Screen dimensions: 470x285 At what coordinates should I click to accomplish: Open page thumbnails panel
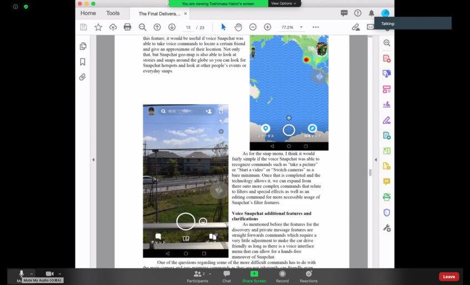(83, 46)
